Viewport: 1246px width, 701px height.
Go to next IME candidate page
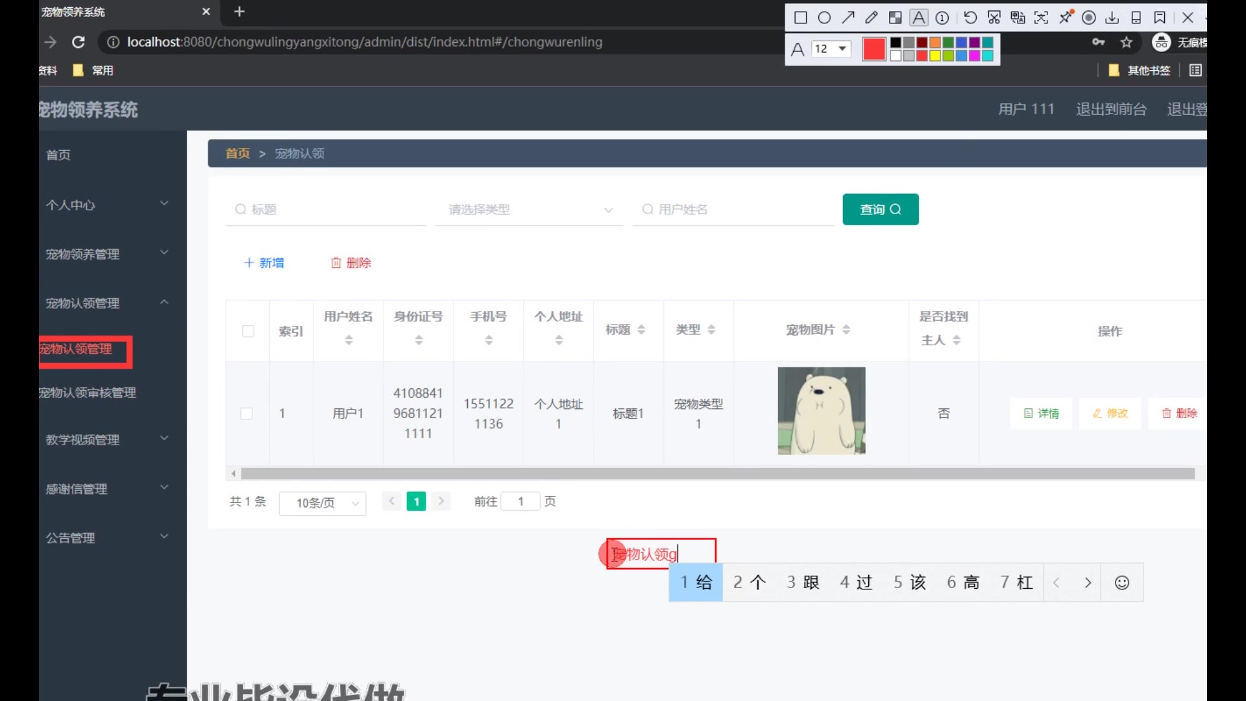coord(1088,583)
